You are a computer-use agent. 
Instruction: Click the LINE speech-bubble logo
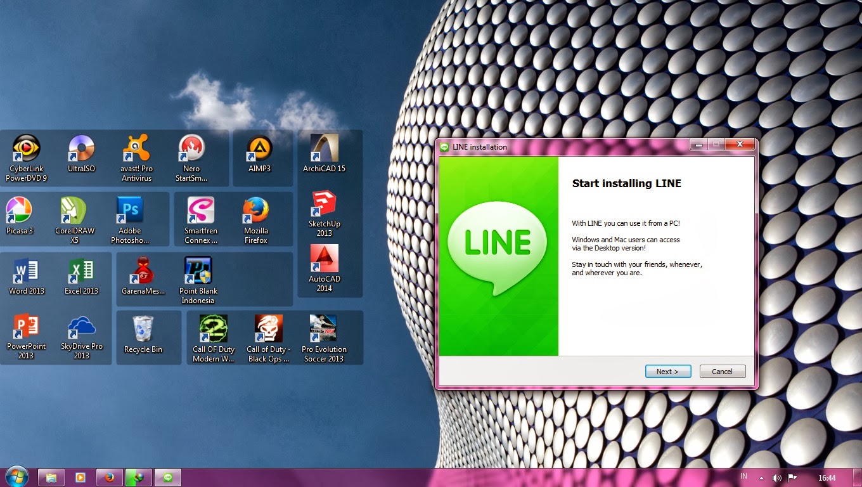pyautogui.click(x=498, y=249)
